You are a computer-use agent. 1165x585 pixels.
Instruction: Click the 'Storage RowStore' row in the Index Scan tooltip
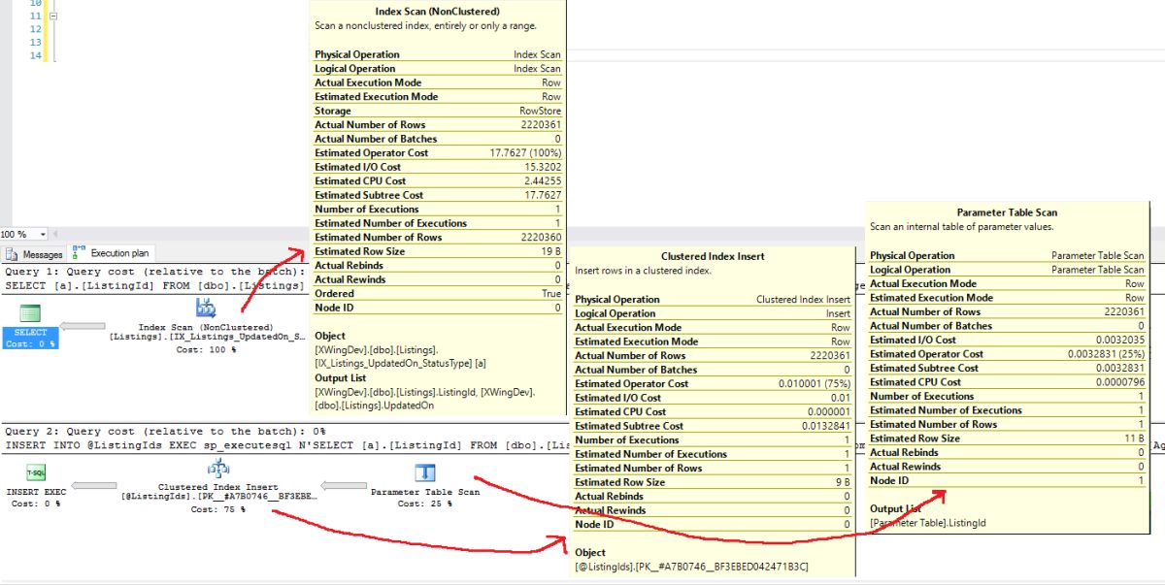tap(438, 111)
